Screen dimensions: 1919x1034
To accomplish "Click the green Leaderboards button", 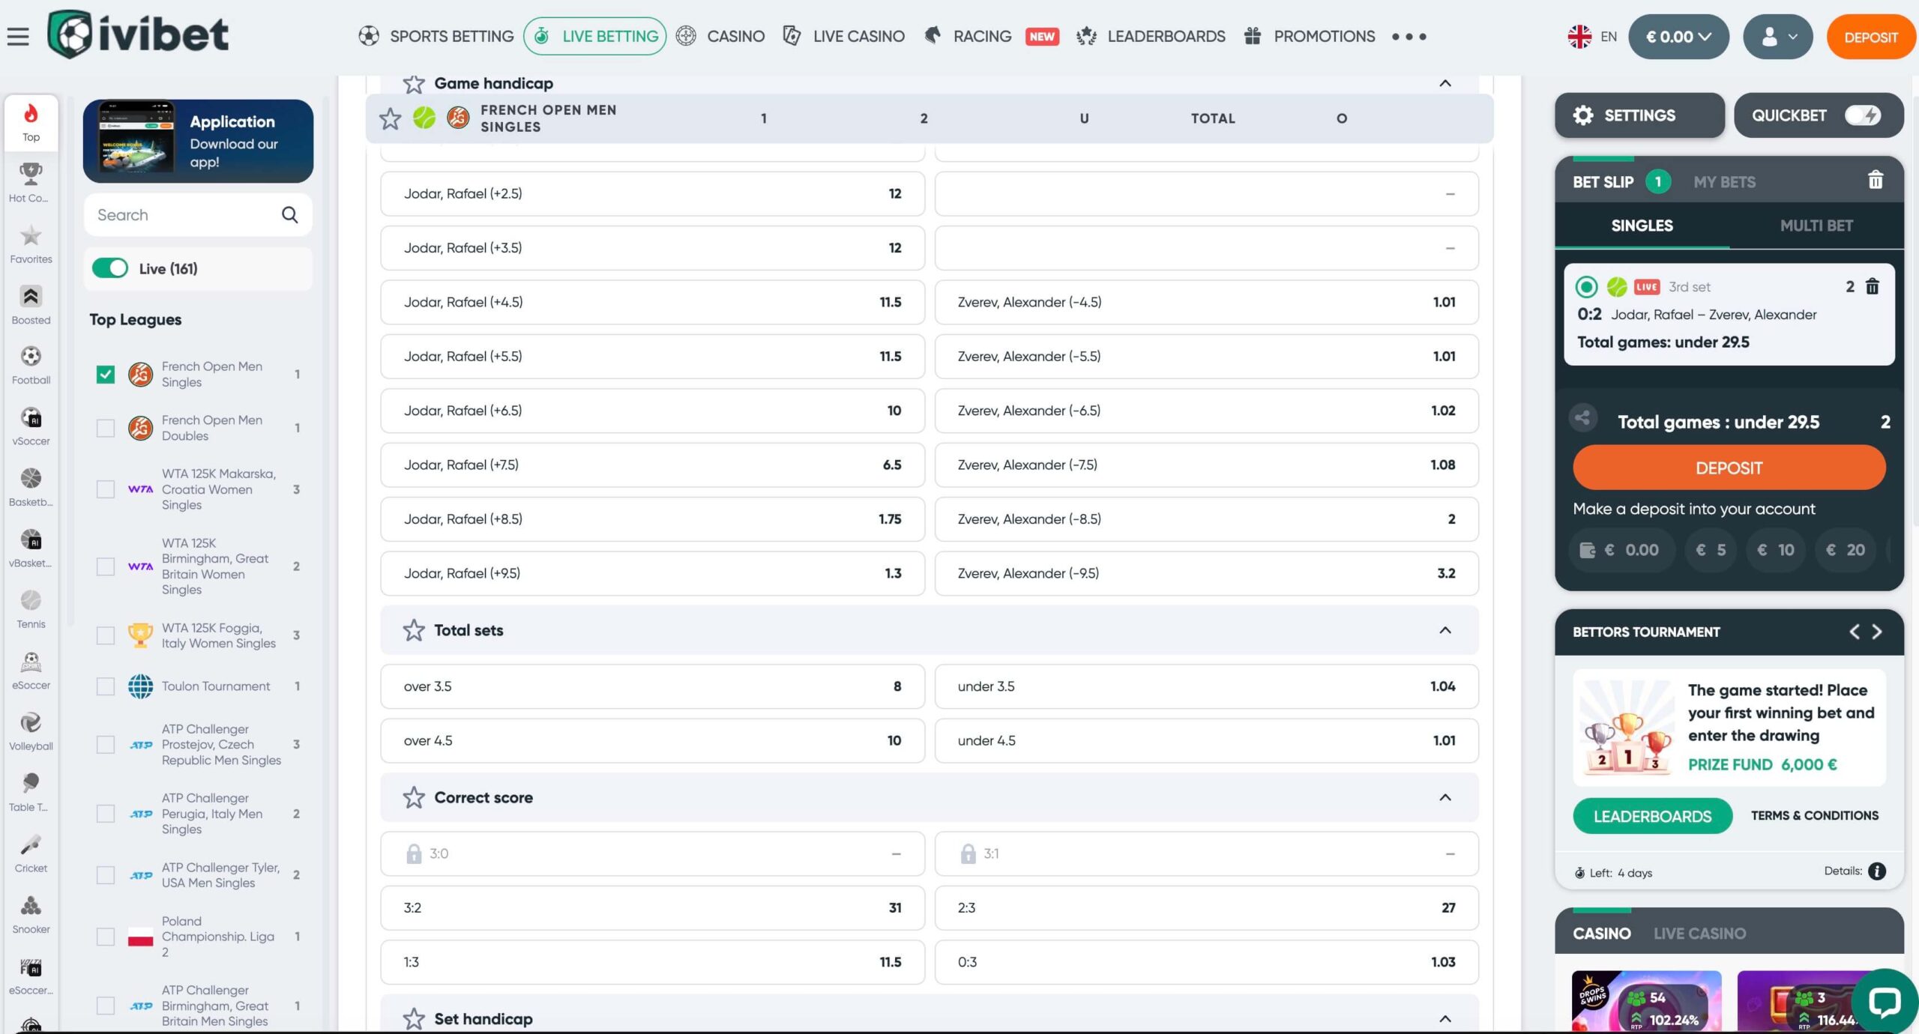I will pos(1652,816).
